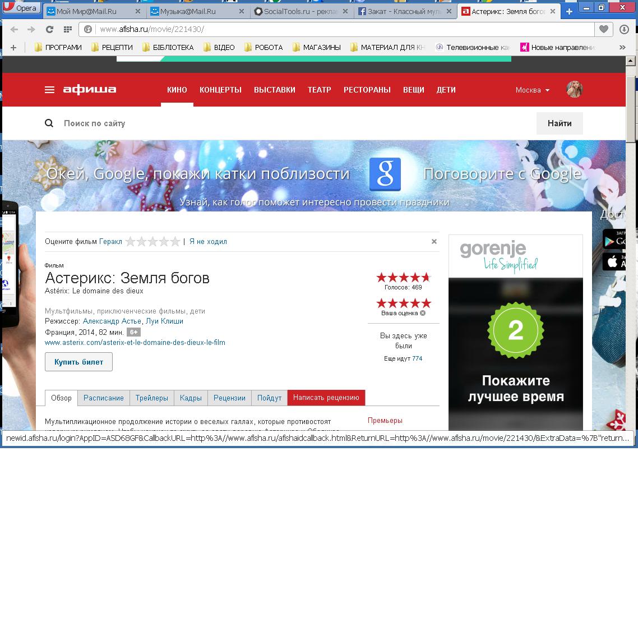Show more bookmarks with the double chevron
Viewport: 638px width, 617px height.
pos(622,48)
